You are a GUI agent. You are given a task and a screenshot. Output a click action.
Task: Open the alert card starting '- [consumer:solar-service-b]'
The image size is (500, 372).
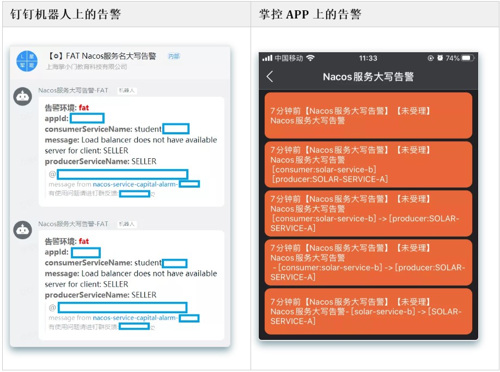pyautogui.click(x=368, y=263)
